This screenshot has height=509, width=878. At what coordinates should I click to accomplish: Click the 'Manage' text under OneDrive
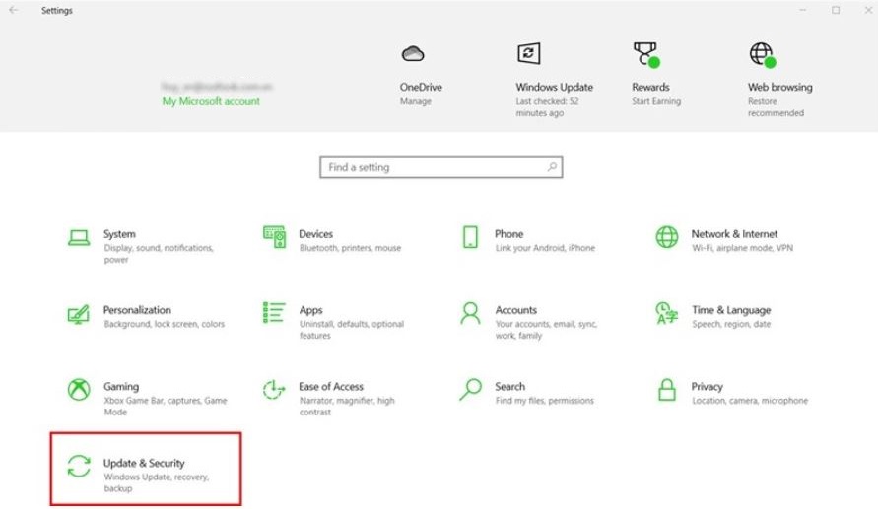[x=416, y=101]
